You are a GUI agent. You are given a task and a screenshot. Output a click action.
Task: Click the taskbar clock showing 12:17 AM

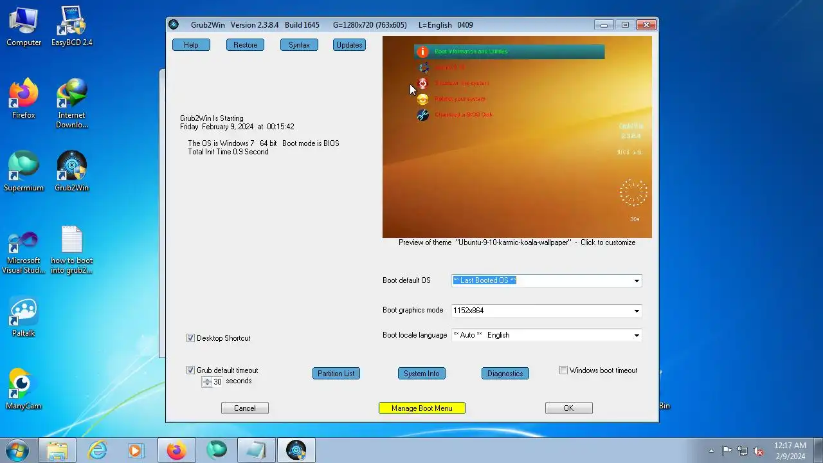[790, 451]
